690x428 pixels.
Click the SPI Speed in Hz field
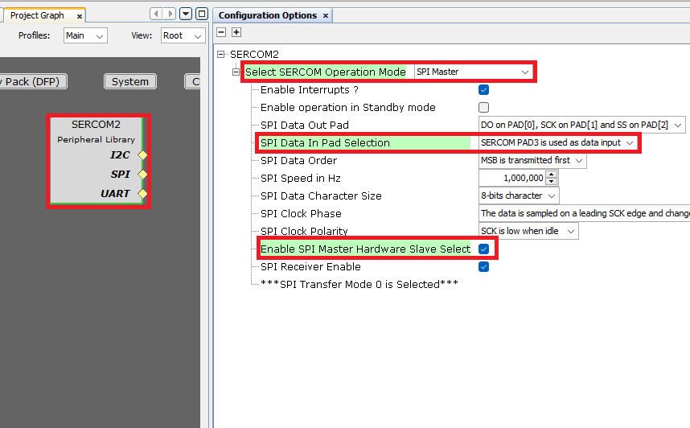pos(513,179)
